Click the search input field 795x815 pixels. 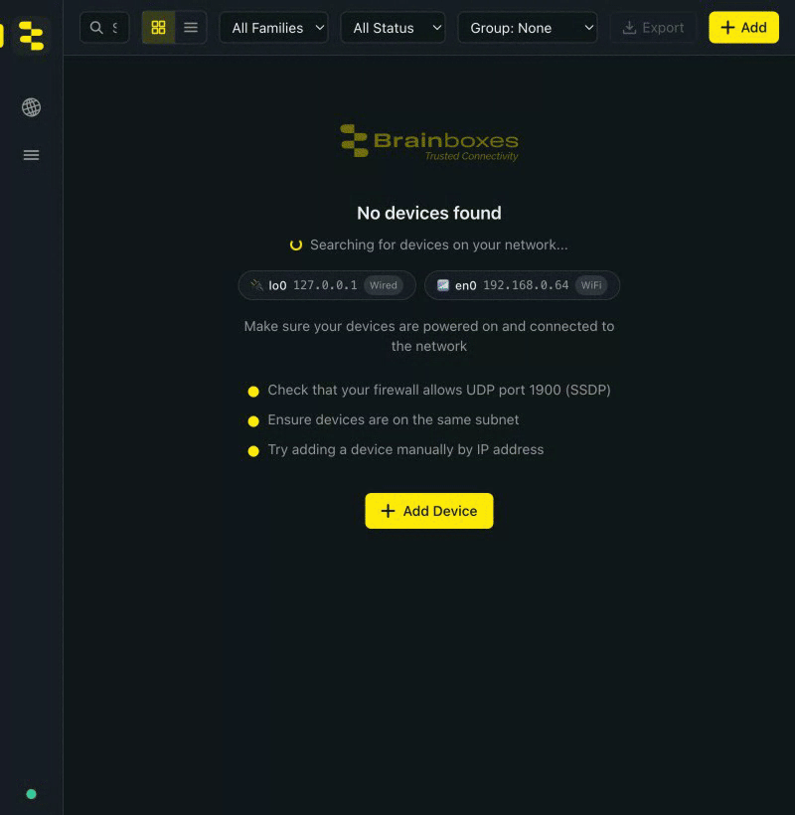coord(104,28)
